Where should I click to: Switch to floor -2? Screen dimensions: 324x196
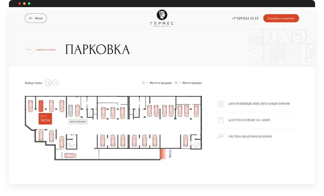coord(56,83)
